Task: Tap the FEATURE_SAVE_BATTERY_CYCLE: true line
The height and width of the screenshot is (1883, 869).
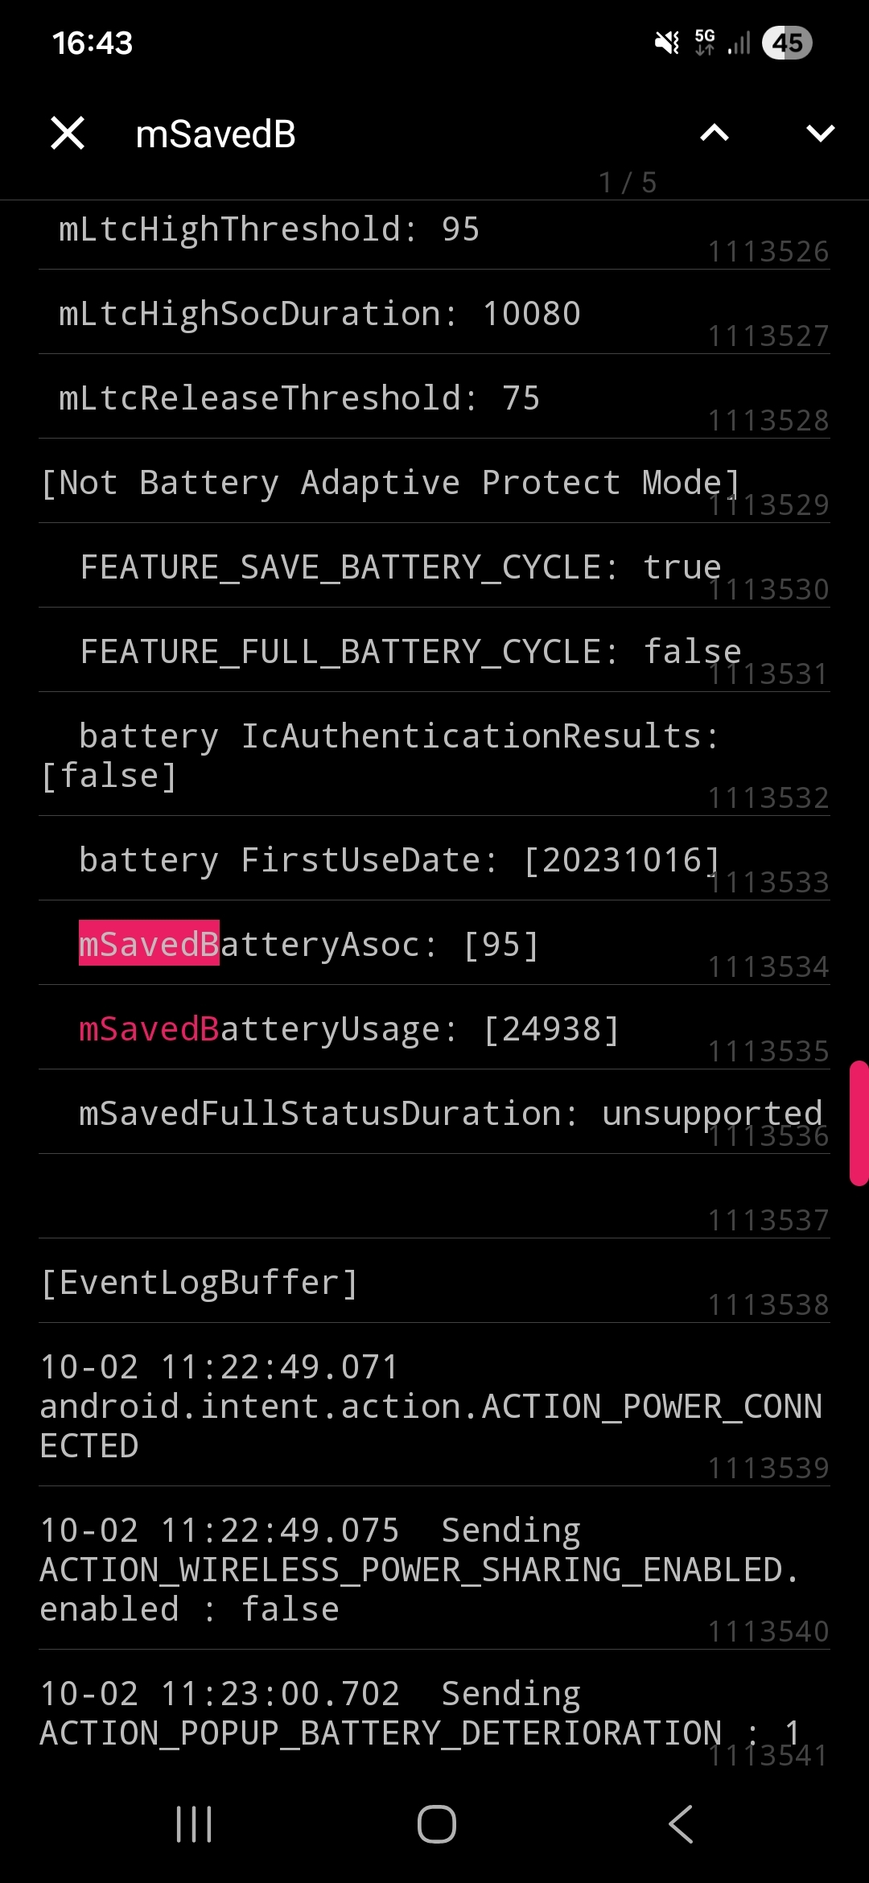Action: 401,567
